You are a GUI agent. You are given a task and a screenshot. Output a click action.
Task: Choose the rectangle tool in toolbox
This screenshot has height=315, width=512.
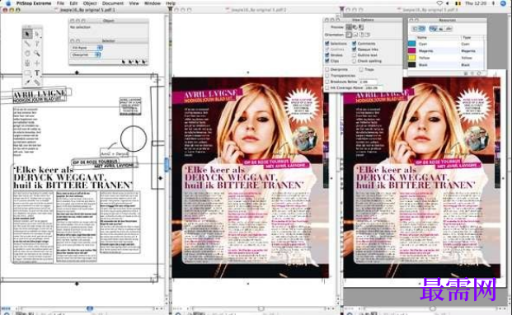pyautogui.click(x=27, y=73)
